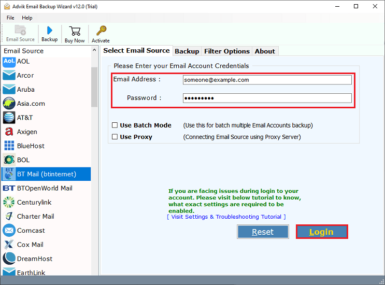Select AT&T in source list
The width and height of the screenshot is (385, 285).
point(25,118)
